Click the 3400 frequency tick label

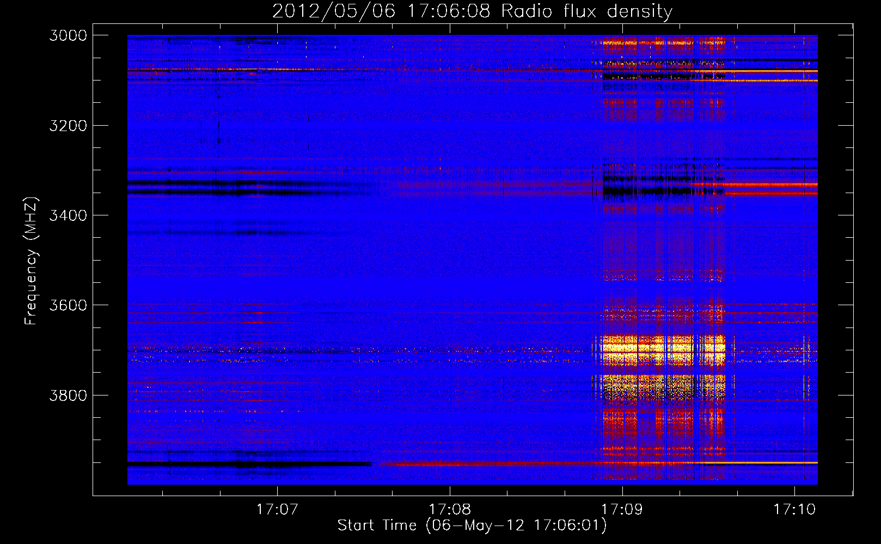pyautogui.click(x=68, y=215)
